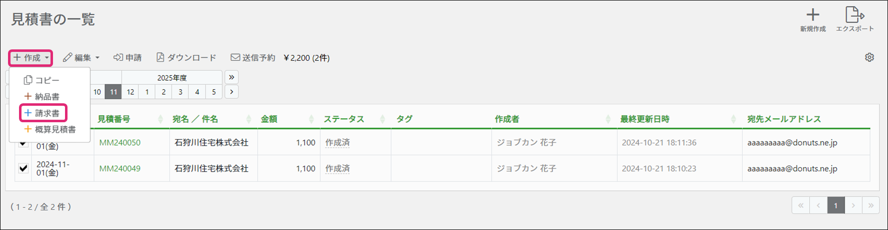This screenshot has width=888, height=230.
Task: Click the エクスポート export icon
Action: click(854, 15)
